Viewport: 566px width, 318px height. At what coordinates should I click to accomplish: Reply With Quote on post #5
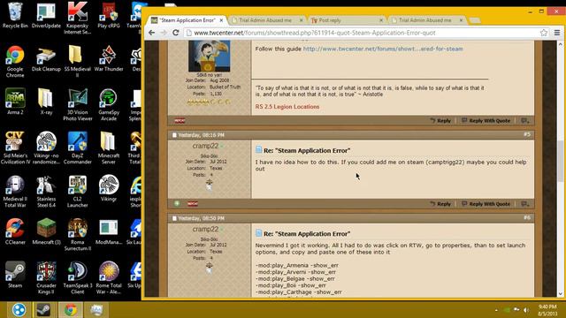pos(486,204)
